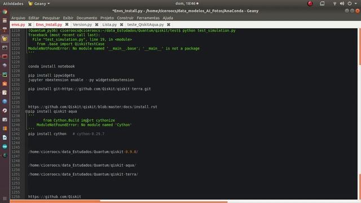Close the Envs_Install.py tab
The height and width of the screenshot is (203, 361).
point(67,24)
